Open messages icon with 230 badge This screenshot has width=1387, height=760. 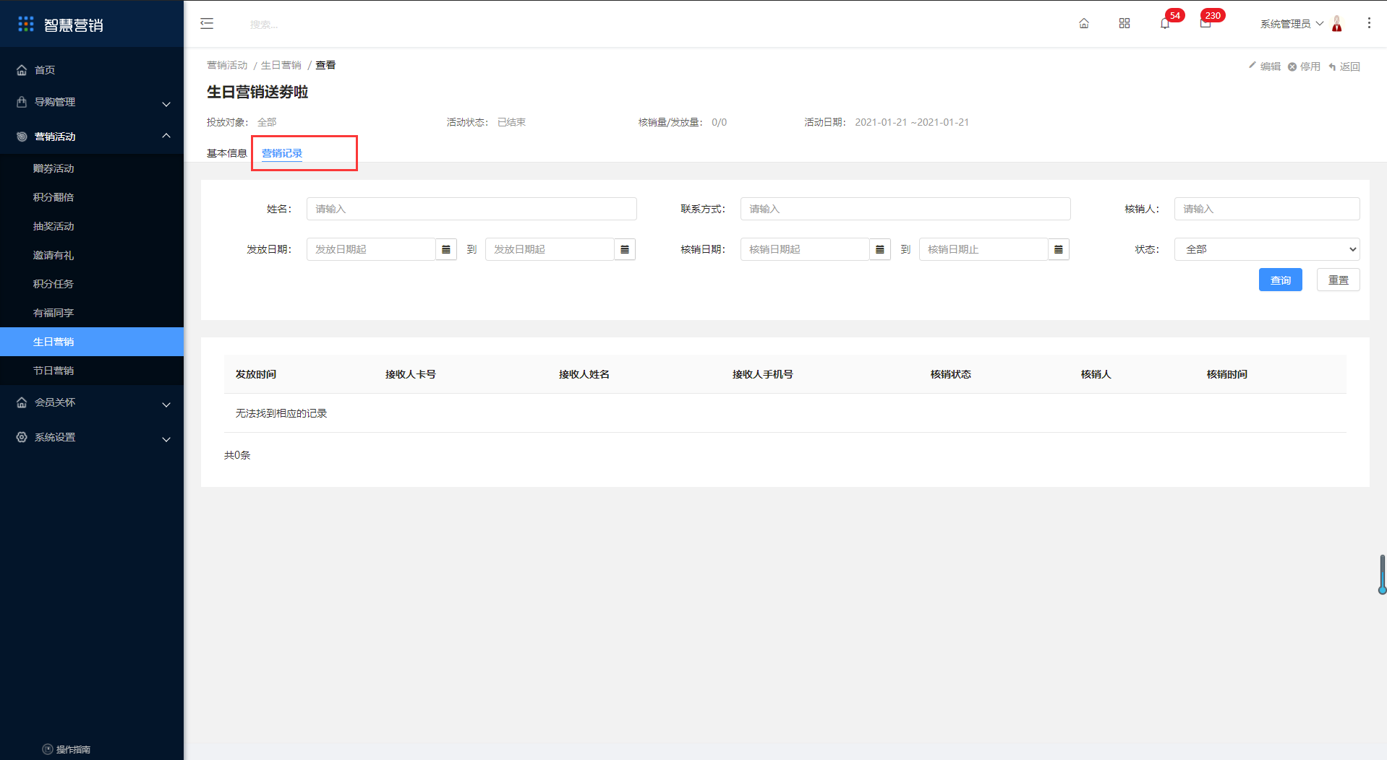(1205, 24)
